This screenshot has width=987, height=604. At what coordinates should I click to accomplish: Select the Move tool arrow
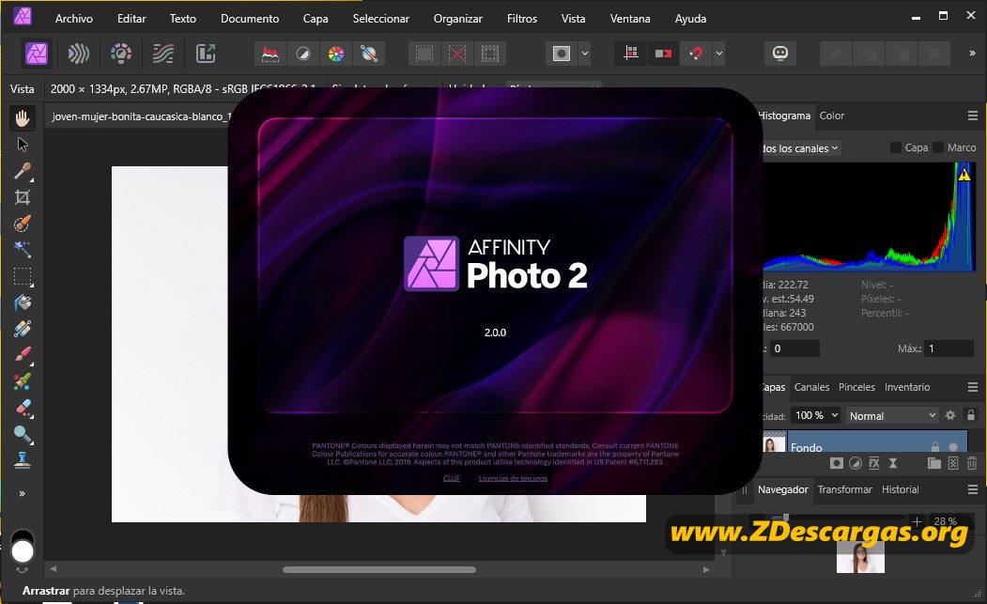[23, 145]
